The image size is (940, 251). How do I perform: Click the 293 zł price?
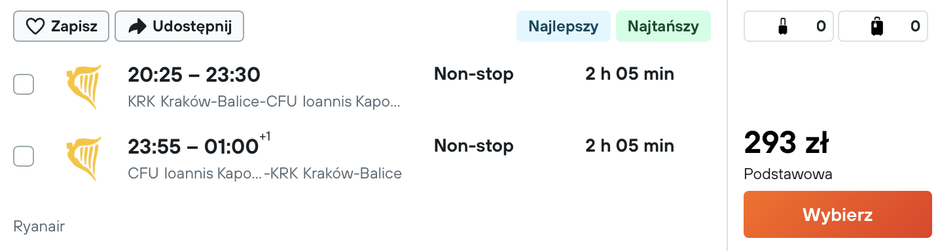(x=786, y=142)
